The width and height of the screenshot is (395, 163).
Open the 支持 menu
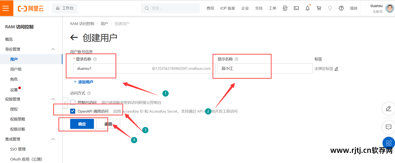pyautogui.click(x=259, y=8)
